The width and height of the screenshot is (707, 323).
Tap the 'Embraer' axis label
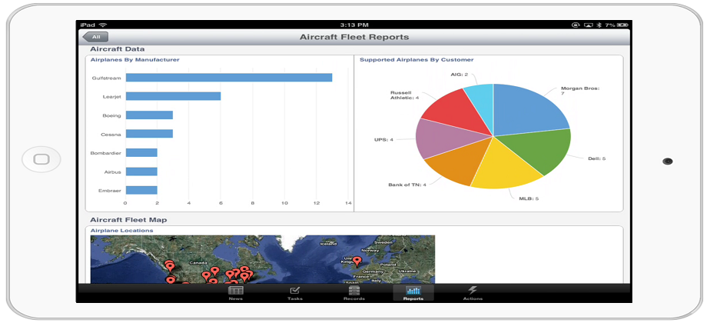point(110,191)
